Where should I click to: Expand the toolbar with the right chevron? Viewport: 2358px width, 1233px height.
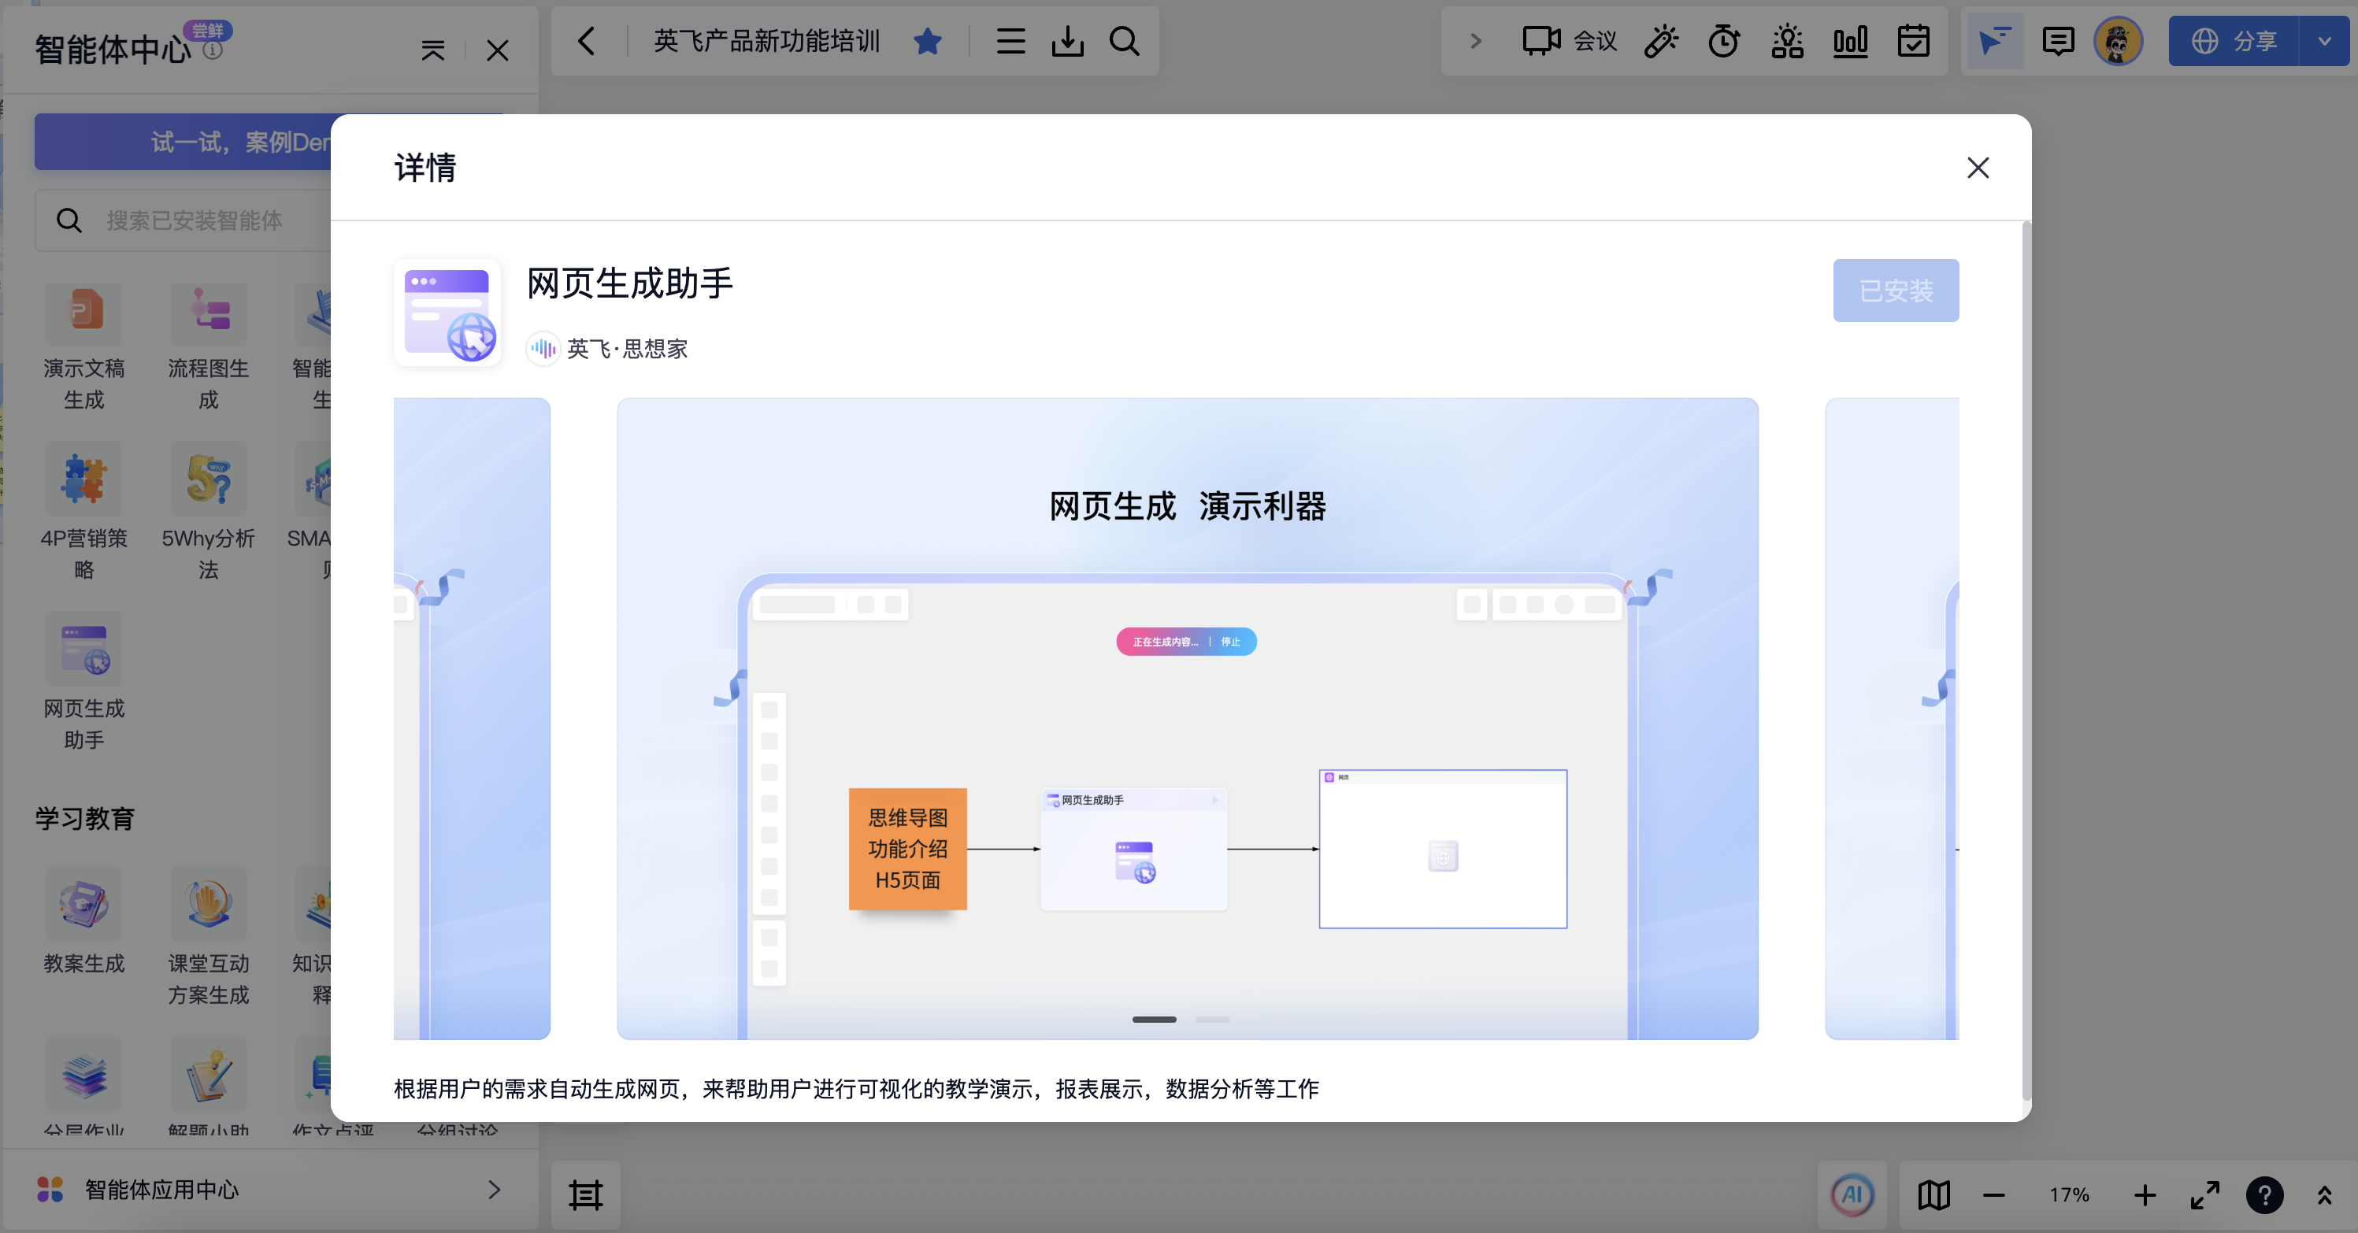(1474, 41)
